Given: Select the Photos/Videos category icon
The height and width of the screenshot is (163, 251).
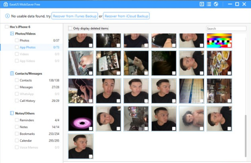Looking at the screenshot, I should 12,34.
